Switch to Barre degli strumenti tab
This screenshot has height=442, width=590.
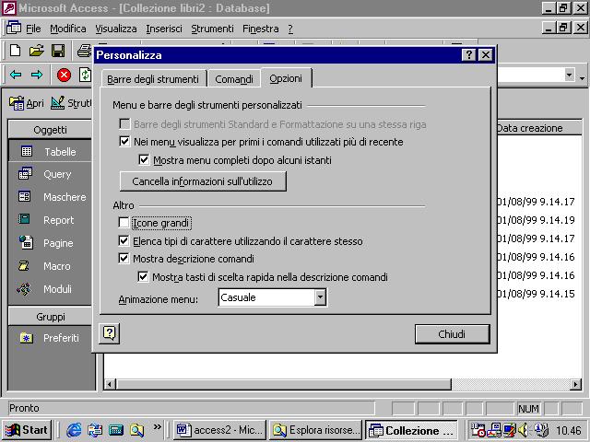[154, 79]
